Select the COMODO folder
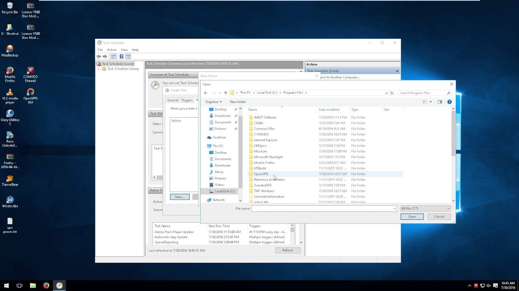The image size is (519, 291). point(261,134)
